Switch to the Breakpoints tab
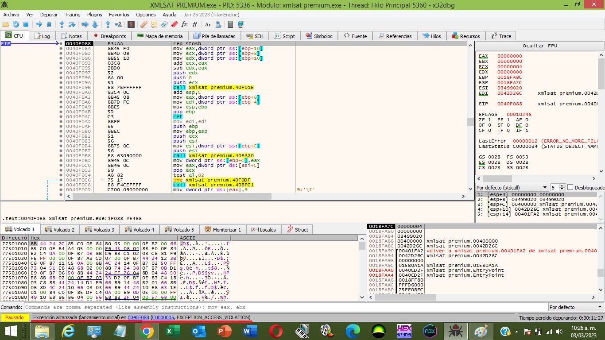 (109, 36)
